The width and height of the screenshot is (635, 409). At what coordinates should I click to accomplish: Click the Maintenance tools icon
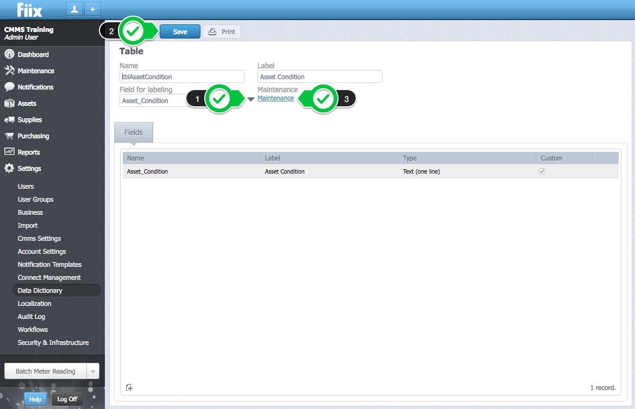(9, 71)
